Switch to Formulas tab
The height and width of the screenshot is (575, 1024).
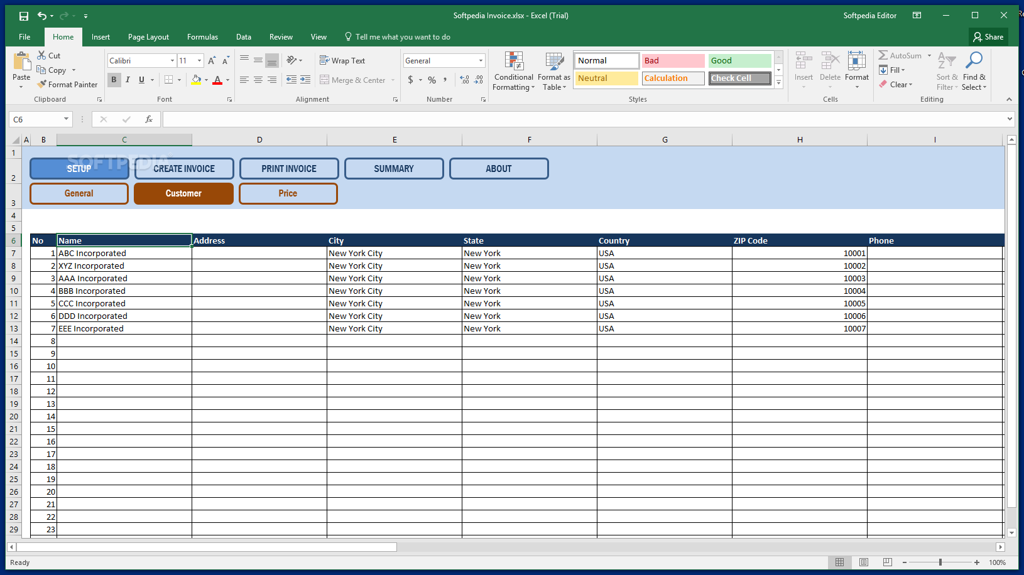[202, 37]
